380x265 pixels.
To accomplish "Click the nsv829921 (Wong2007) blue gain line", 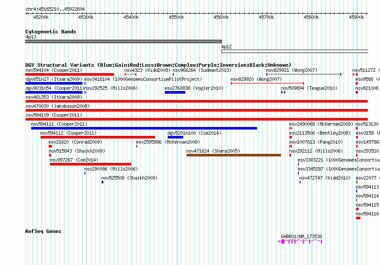I will 304,74.
